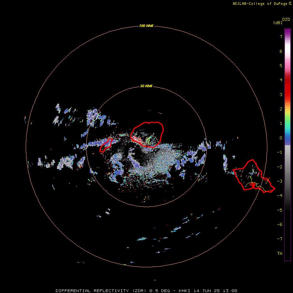Click the [dB] units label
Viewport: 293px width, 293px height.
pos(278,22)
